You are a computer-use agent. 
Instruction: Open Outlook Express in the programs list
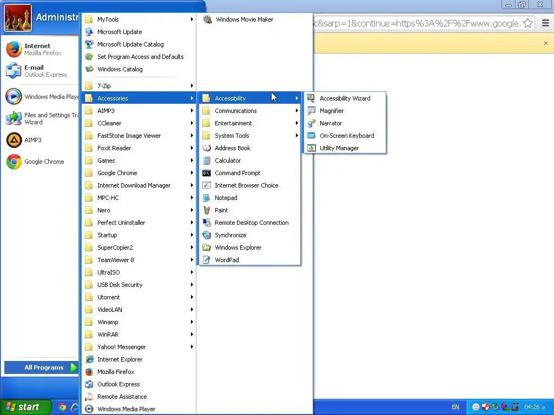139,384
